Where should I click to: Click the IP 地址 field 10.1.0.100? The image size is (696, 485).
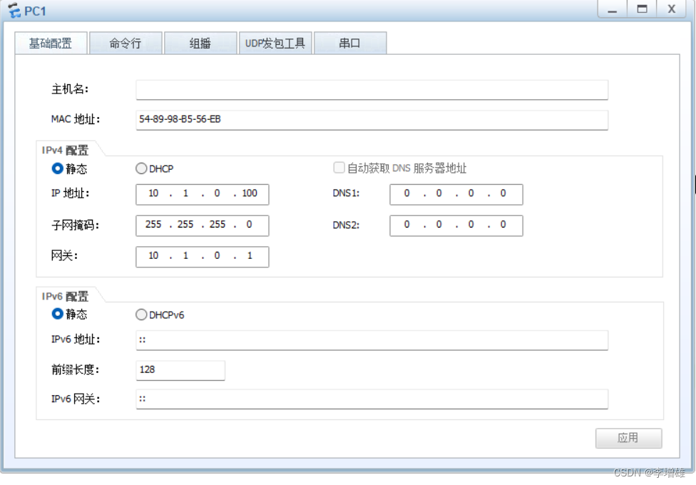tap(203, 194)
